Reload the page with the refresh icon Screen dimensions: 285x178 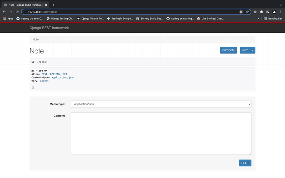point(17,12)
